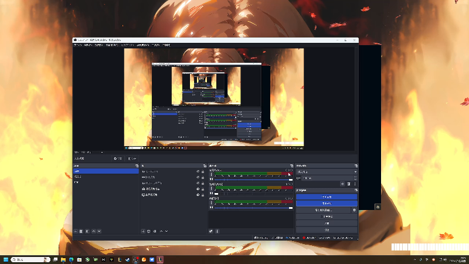This screenshot has height=264, width=469.
Task: Open the Profile menu in OBS
Action: [x=127, y=45]
